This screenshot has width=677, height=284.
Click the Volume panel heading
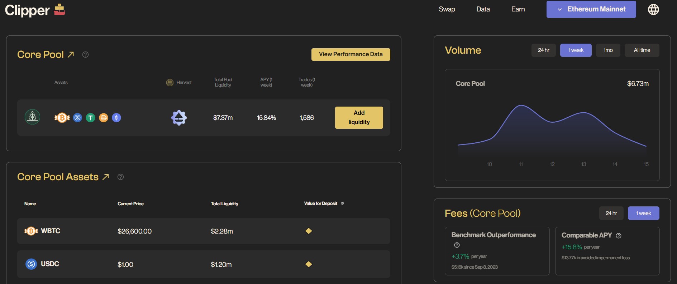coord(463,50)
